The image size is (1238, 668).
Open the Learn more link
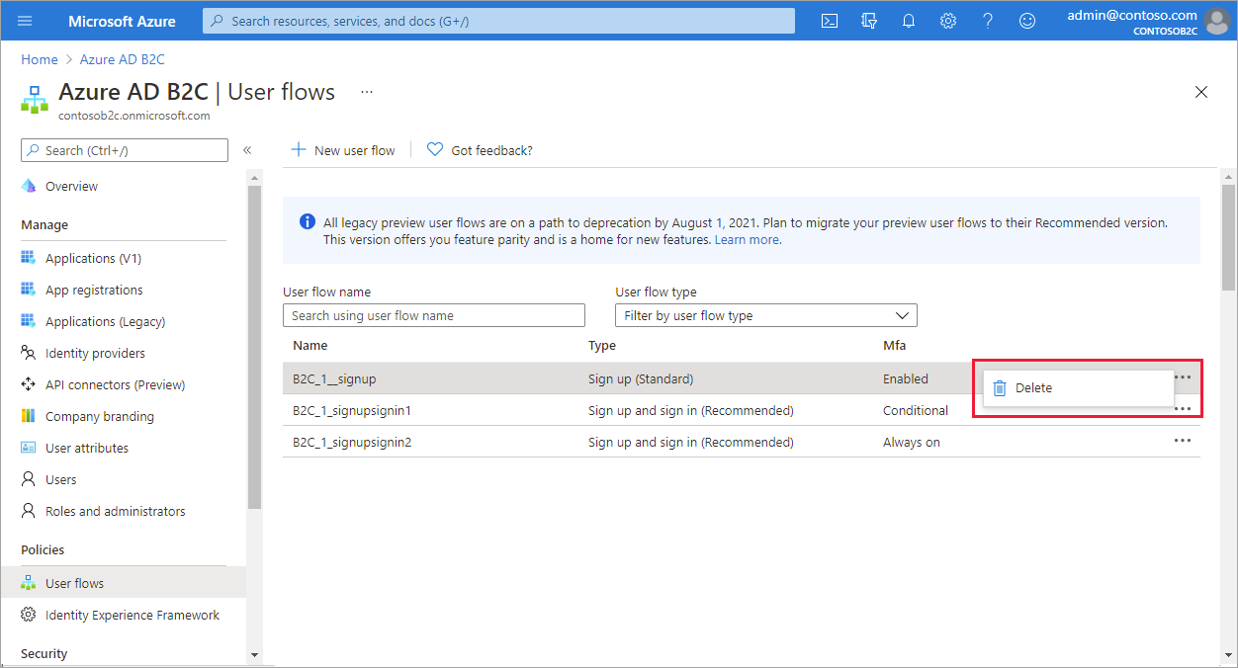pyautogui.click(x=747, y=239)
